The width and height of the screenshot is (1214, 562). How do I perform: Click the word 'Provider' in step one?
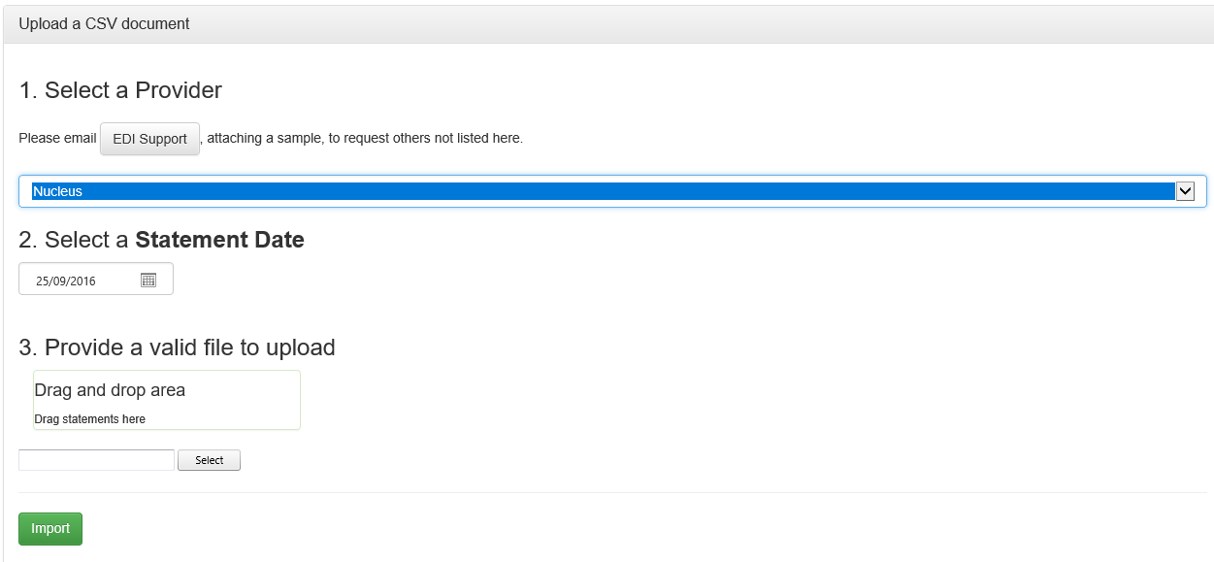click(179, 90)
